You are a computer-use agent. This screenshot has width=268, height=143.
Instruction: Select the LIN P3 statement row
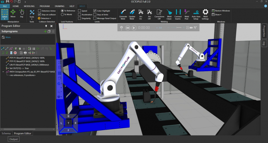tap(27, 65)
